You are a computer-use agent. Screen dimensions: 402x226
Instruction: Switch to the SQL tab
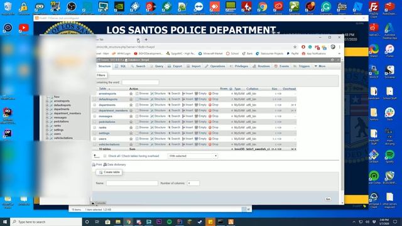coord(121,67)
